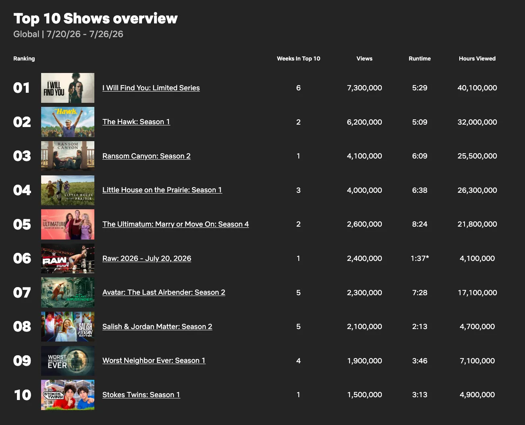Viewport: 525px width, 425px height.
Task: Select the 6:38 runtime value
Action: click(x=420, y=190)
